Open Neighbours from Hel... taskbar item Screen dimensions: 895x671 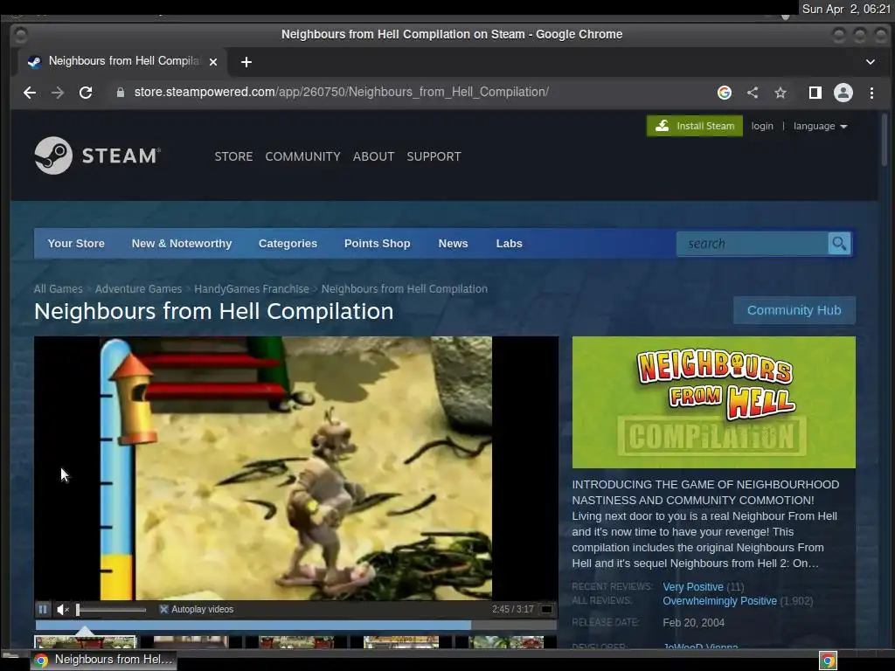click(104, 660)
